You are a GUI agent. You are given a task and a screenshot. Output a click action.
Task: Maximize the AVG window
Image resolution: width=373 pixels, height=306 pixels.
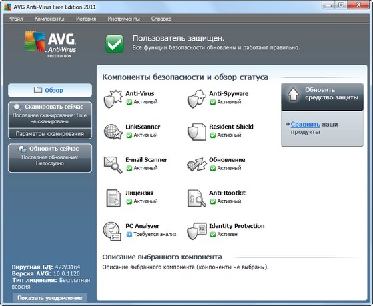341,5
